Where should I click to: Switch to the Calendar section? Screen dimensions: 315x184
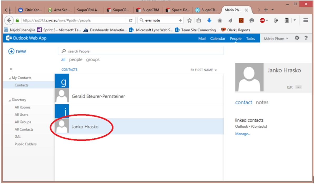218,39
